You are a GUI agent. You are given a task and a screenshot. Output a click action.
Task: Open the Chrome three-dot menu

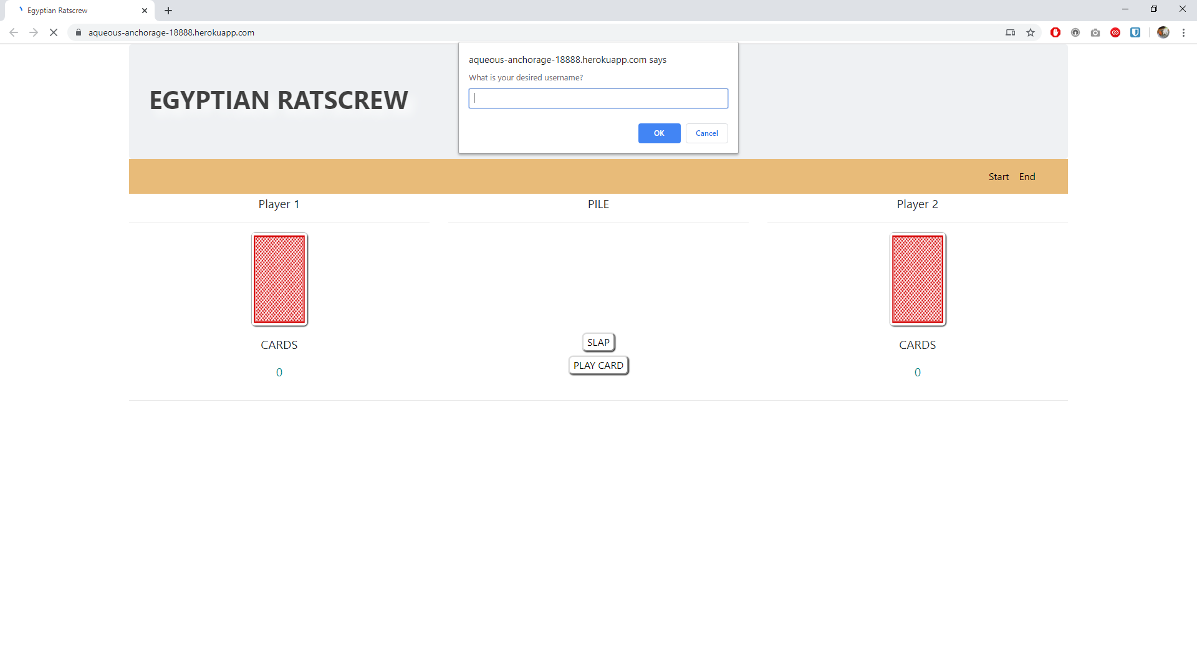[1183, 32]
